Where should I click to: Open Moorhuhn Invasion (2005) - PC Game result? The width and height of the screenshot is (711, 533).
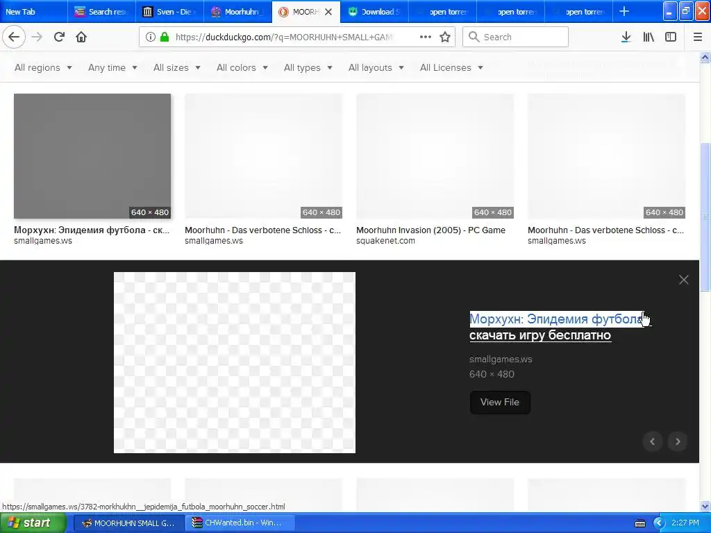point(430,230)
